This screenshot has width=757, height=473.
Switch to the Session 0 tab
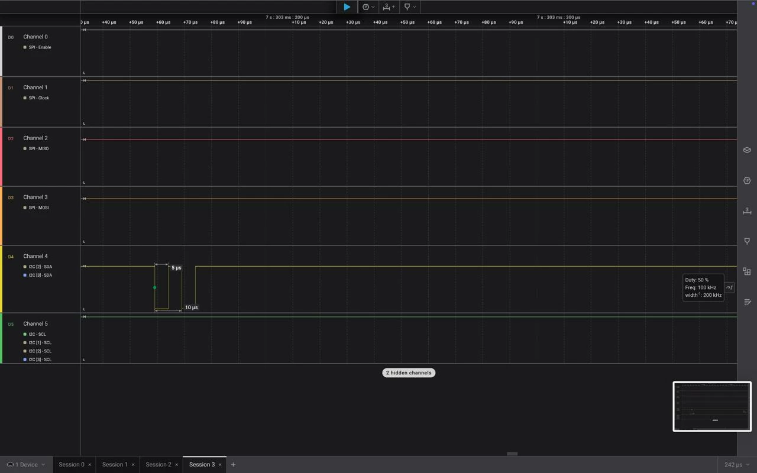(72, 465)
